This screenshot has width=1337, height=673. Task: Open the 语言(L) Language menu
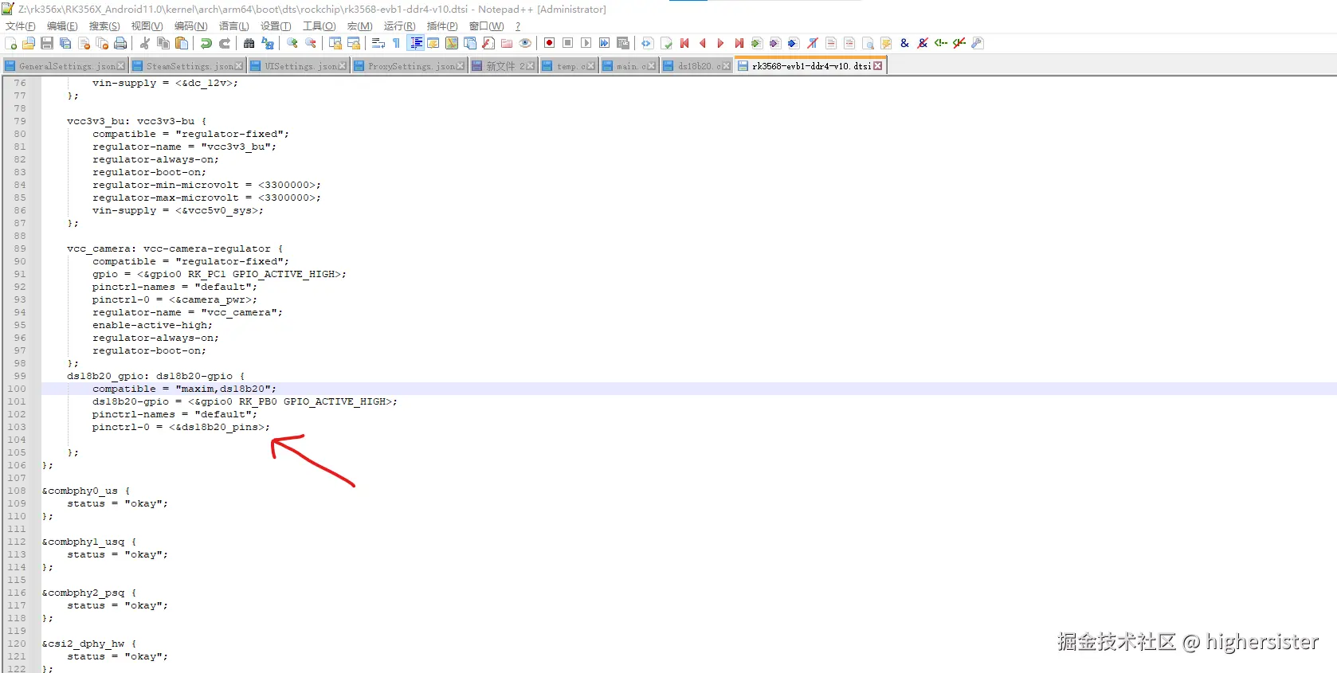(233, 26)
